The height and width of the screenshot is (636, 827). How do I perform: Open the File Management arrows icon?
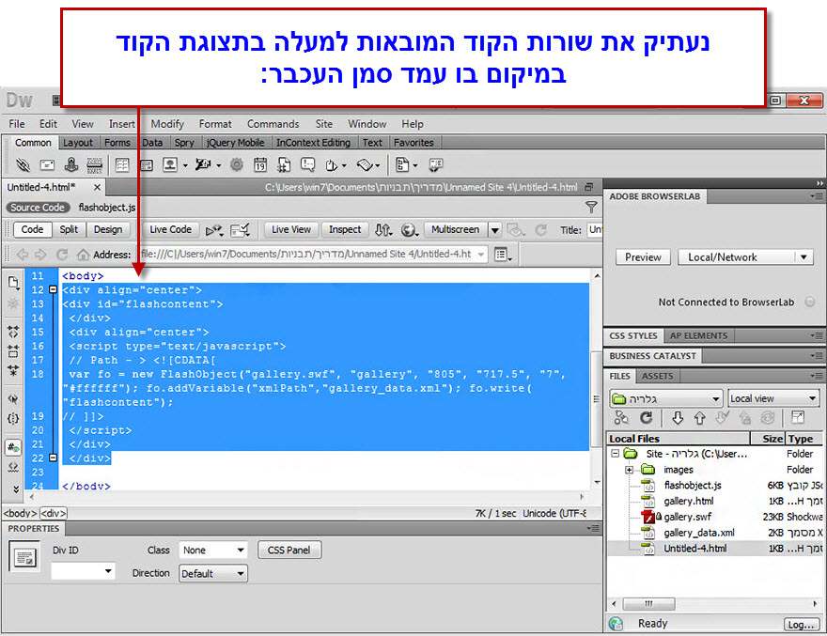pos(383,230)
